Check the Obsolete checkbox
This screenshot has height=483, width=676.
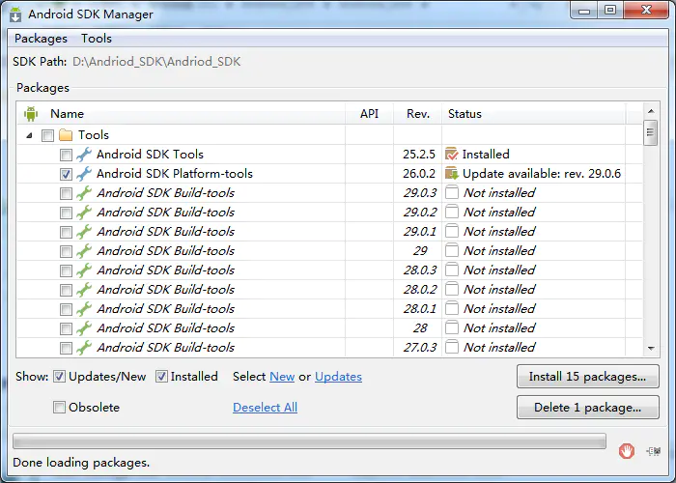pyautogui.click(x=59, y=407)
